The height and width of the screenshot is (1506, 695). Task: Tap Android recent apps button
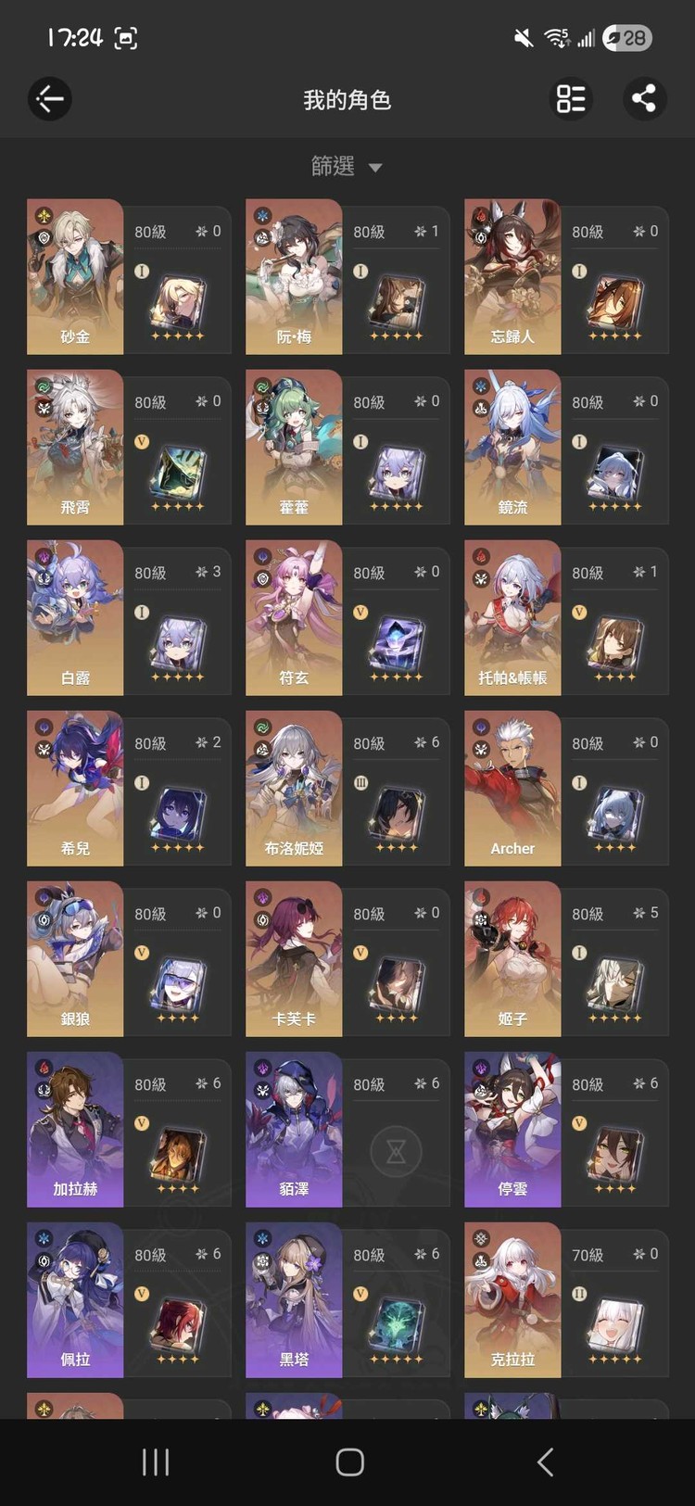[156, 1462]
